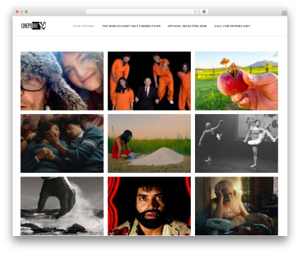Viewport: 300px width, 254px height.
Task: Open a new tab with plus button
Action: pos(284,13)
